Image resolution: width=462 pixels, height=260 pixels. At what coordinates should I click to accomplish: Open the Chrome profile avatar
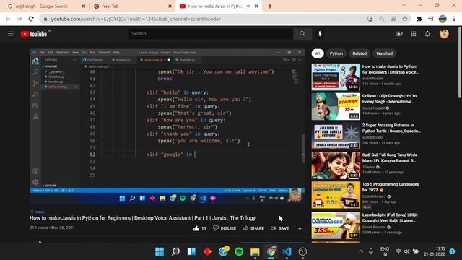(443, 19)
